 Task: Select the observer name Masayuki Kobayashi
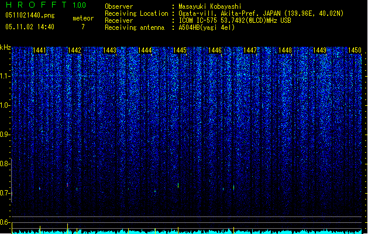pyautogui.click(x=210, y=6)
